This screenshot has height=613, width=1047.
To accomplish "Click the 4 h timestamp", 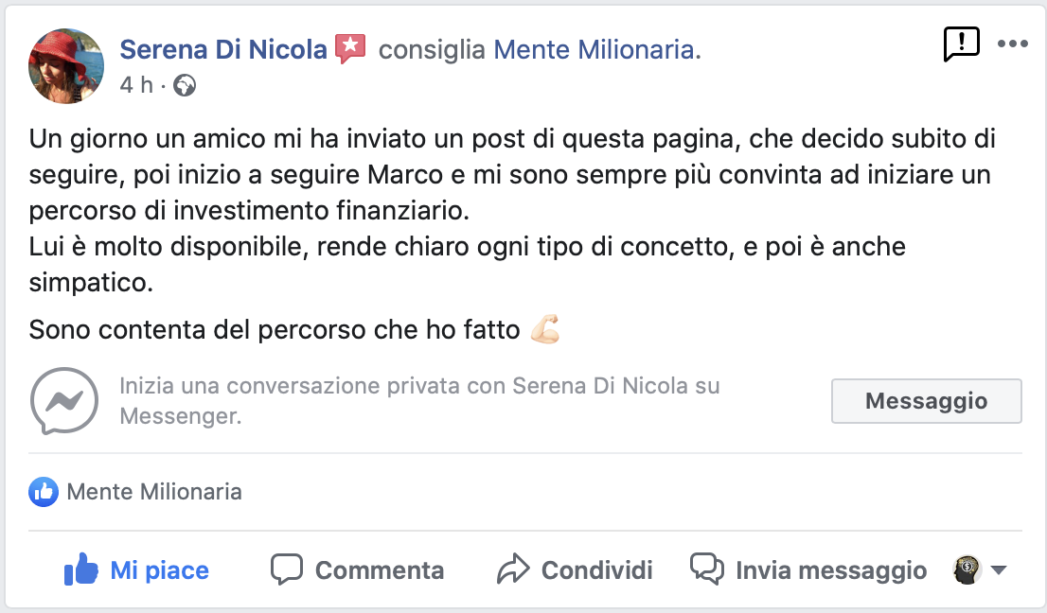I will pos(136,85).
